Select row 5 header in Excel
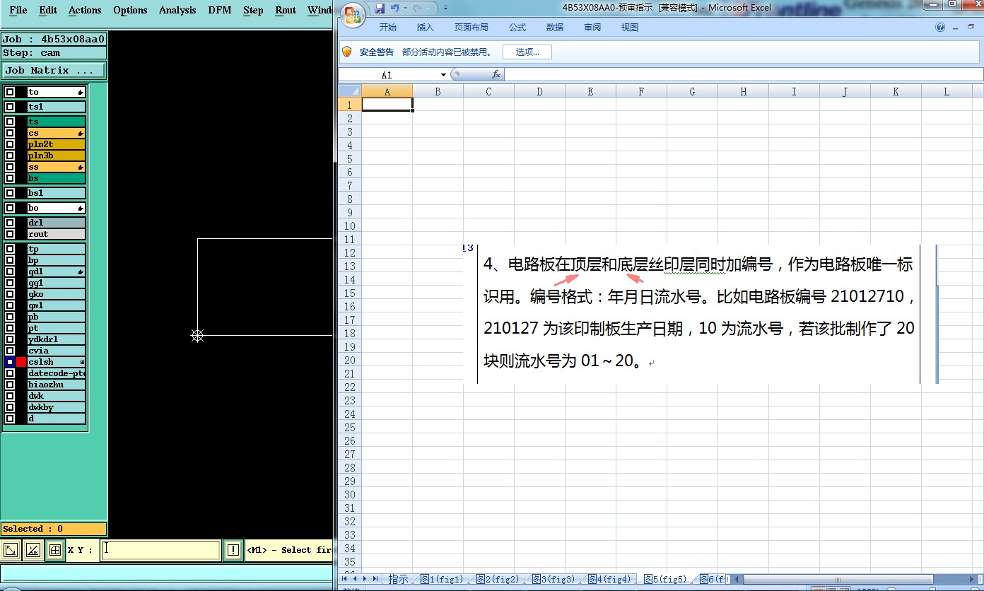Image resolution: width=984 pixels, height=591 pixels. click(x=349, y=158)
